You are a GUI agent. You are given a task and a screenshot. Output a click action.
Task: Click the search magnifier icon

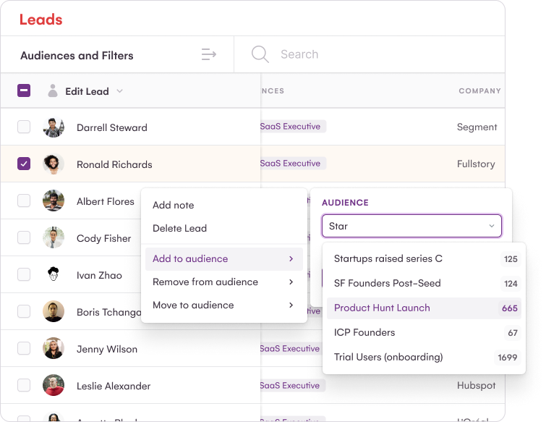[260, 54]
